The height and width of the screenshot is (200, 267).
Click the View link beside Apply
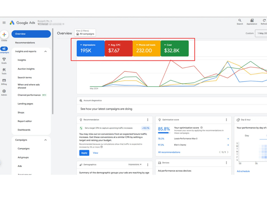[x=96, y=153]
